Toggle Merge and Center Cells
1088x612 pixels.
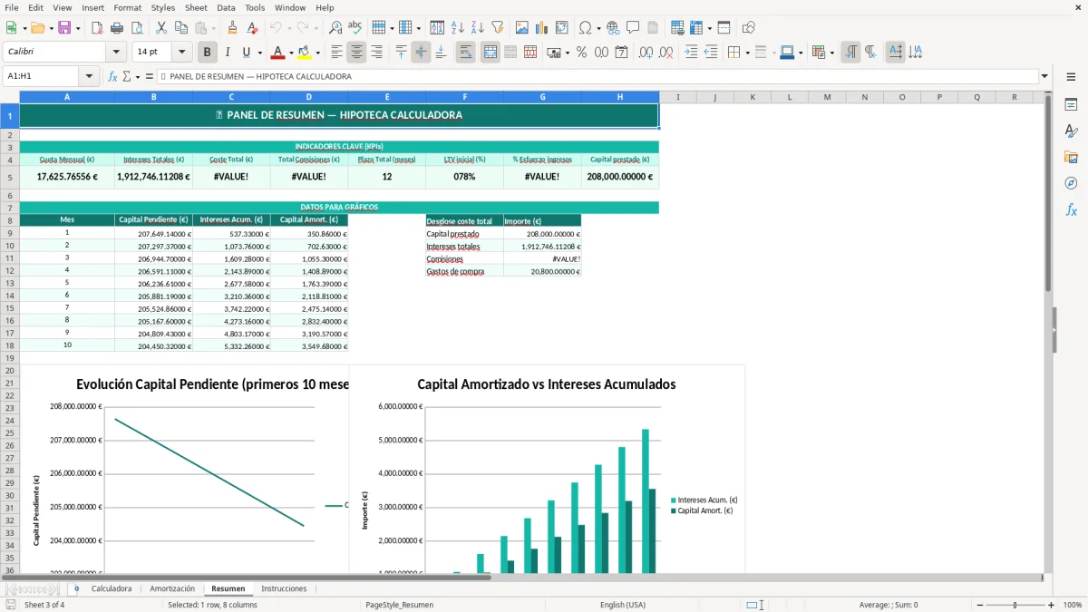491,53
